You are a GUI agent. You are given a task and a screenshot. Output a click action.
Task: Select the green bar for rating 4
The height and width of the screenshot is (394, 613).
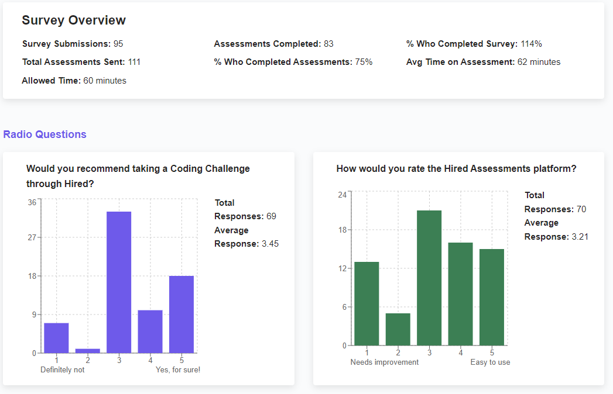click(x=461, y=294)
